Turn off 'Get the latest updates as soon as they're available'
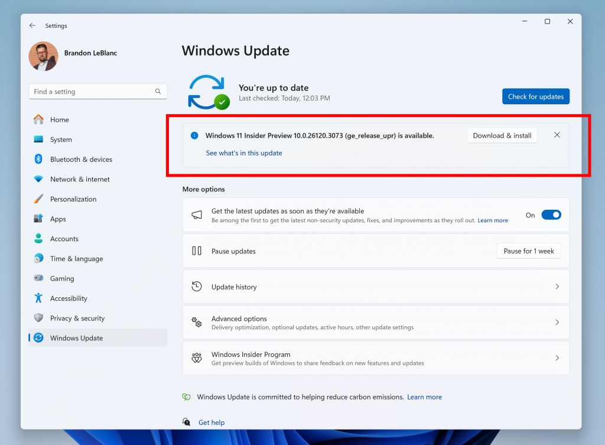605x445 pixels. 551,215
